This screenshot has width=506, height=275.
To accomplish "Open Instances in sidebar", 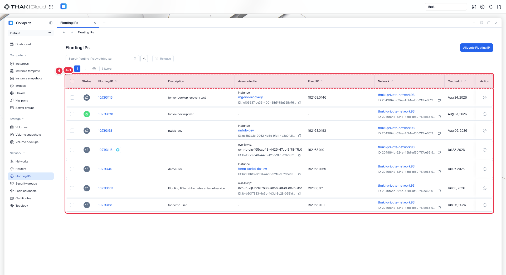I will 31,64.
